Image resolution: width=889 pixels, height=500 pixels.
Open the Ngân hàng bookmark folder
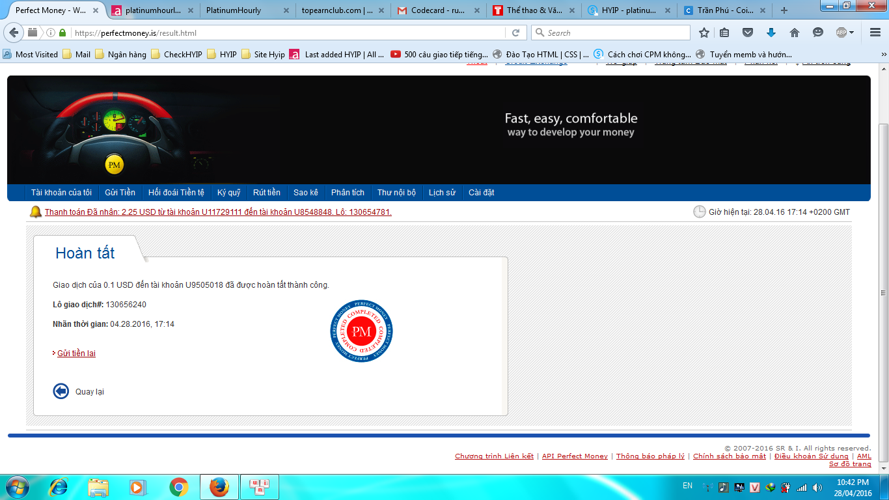(120, 55)
